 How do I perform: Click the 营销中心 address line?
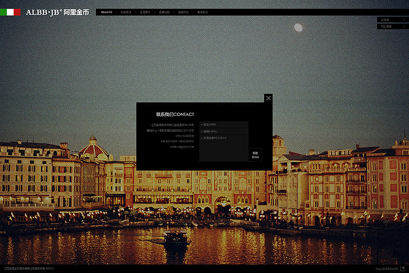tap(170, 131)
